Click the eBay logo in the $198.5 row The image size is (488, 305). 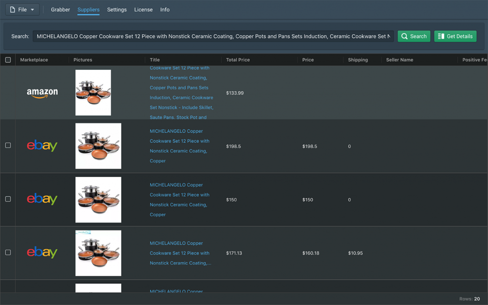pyautogui.click(x=42, y=146)
